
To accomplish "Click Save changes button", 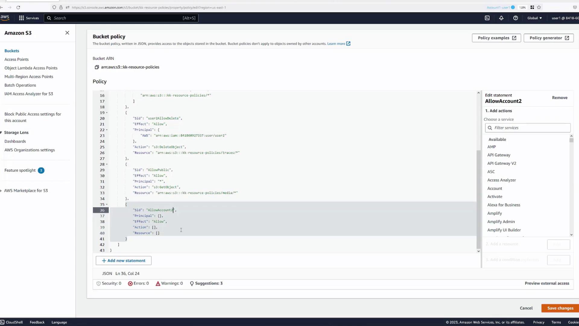I will point(560,308).
